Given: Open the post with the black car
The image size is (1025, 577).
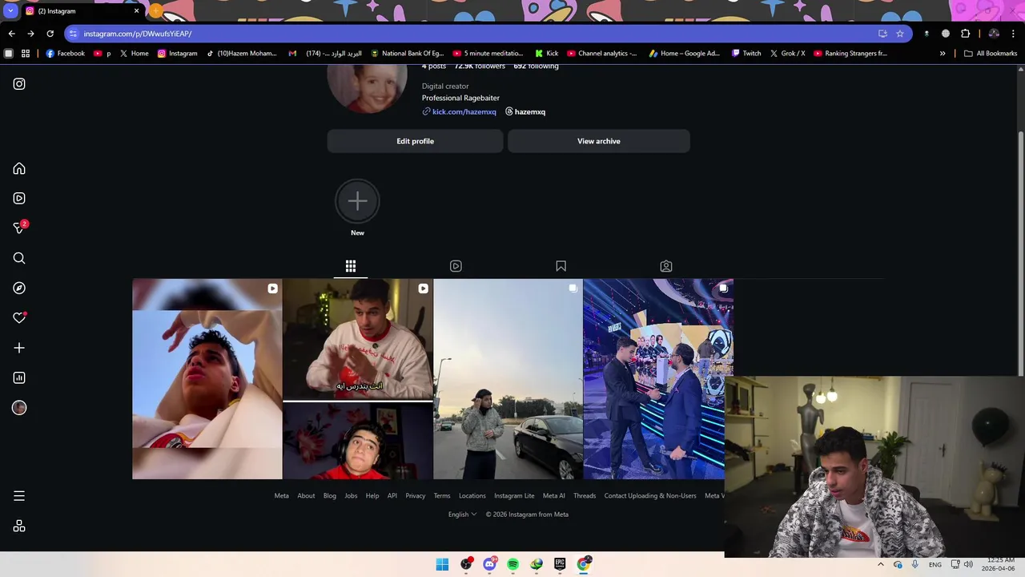Looking at the screenshot, I should pyautogui.click(x=508, y=379).
